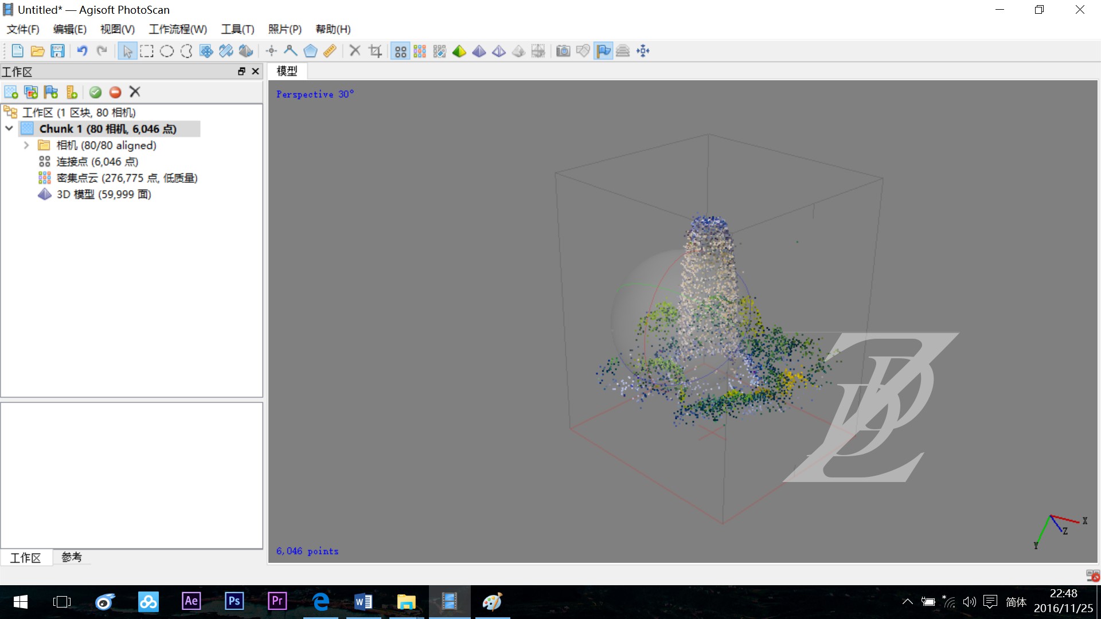This screenshot has width=1101, height=619.
Task: Select the Draw polygon tool
Action: coord(310,51)
